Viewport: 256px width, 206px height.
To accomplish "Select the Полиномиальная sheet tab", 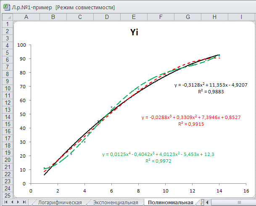I will coord(171,202).
